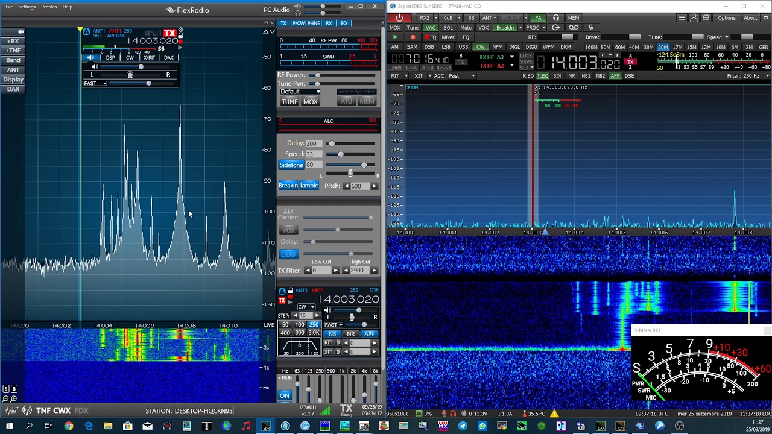The image size is (772, 434).
Task: Click the Mixer button in ExpertSDR2
Action: 448,37
